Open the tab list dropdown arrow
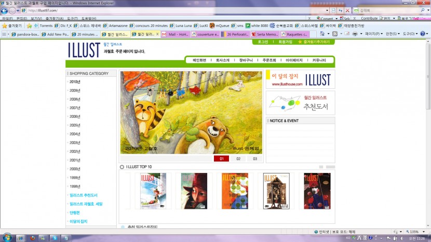Viewport: 431px width, 242px height. click(x=8, y=34)
